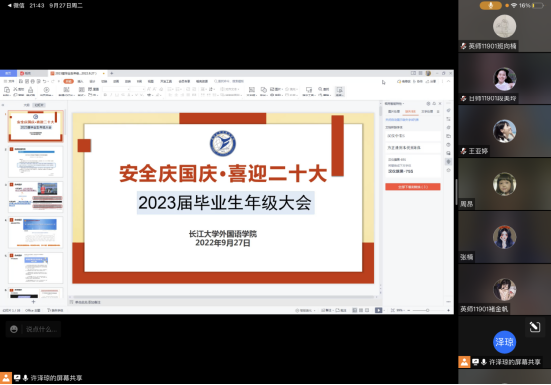Tap the rotate screen icon above 泽琼 avatar
The image size is (551, 385).
click(x=534, y=327)
